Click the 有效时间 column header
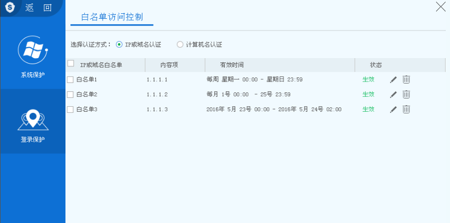Image resolution: width=450 pixels, height=223 pixels. point(231,65)
